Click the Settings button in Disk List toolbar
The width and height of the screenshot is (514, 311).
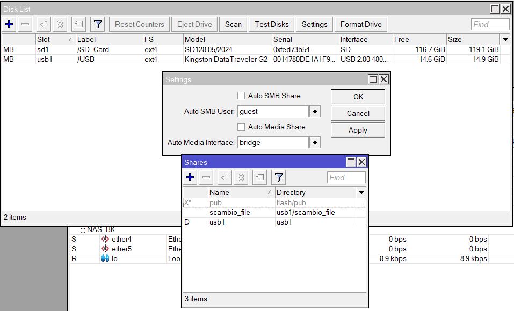314,24
